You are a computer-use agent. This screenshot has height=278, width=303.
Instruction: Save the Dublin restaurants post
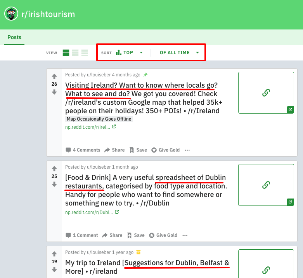[x=136, y=235]
